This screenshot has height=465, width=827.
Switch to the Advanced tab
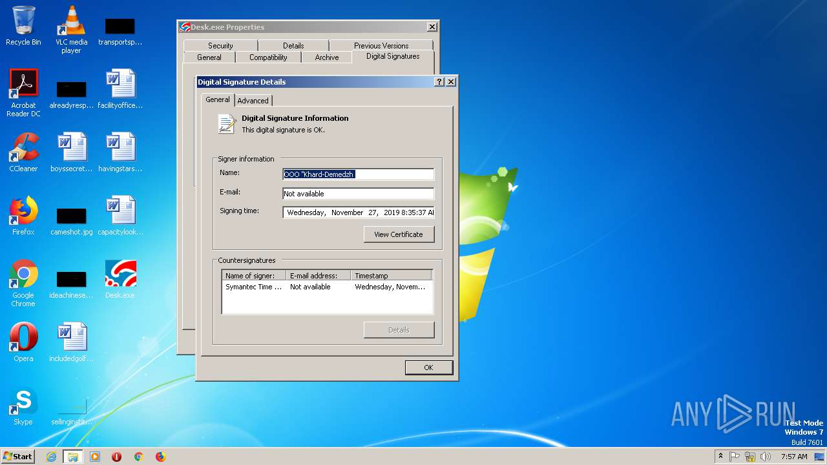pos(253,101)
